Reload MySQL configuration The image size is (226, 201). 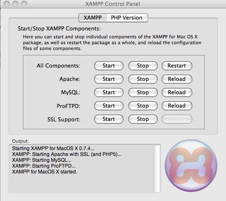pyautogui.click(x=177, y=93)
